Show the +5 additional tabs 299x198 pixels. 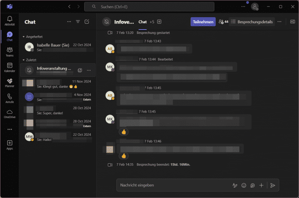coord(152,22)
